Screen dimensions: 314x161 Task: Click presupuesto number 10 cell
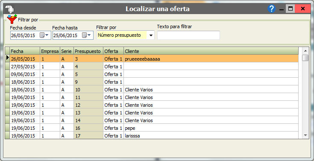(x=88, y=90)
